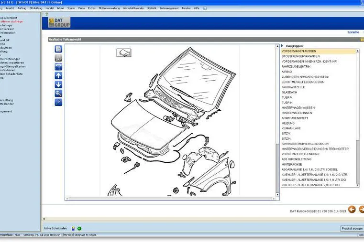Click the magnifier zoom icon
Viewport: 364px width, 242px height.
click(x=58, y=94)
